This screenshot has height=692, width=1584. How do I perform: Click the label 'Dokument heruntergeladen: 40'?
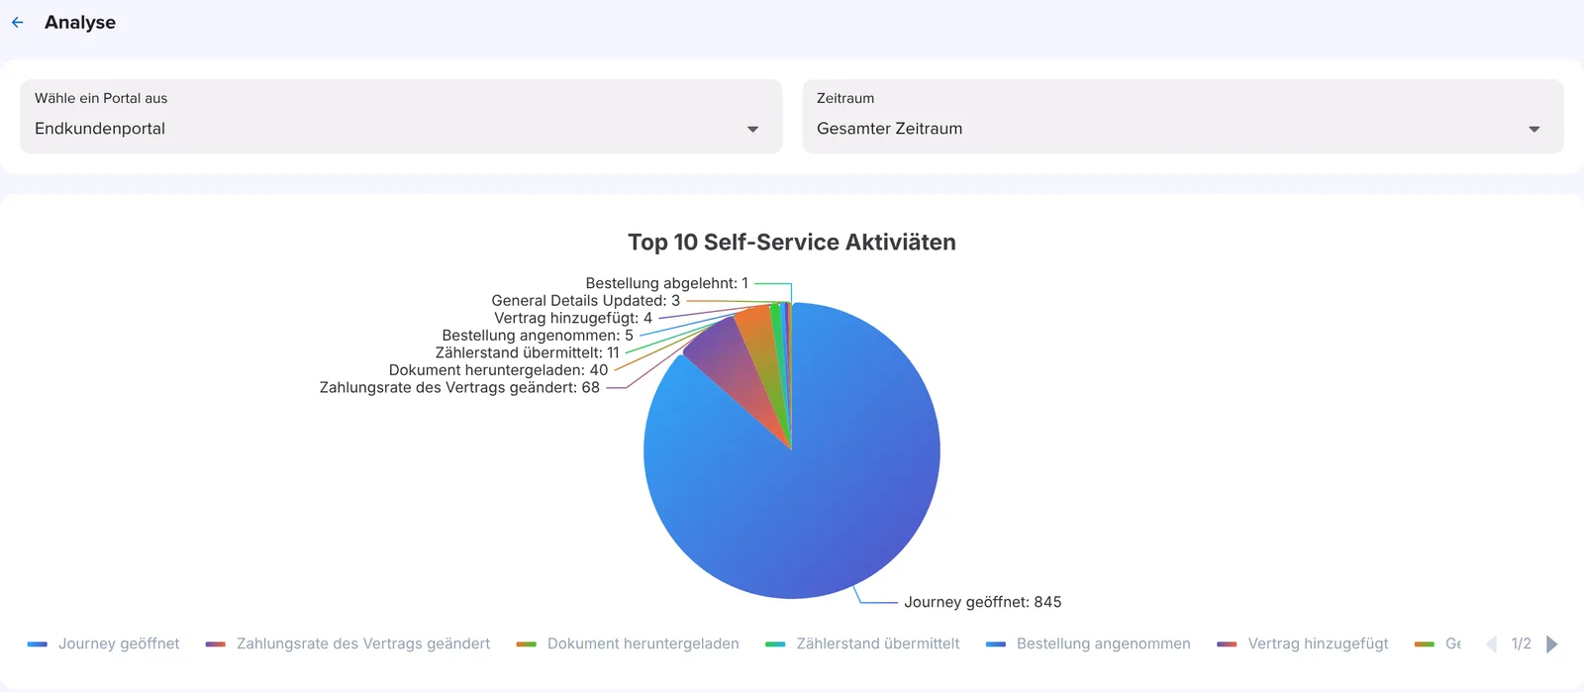point(498,370)
